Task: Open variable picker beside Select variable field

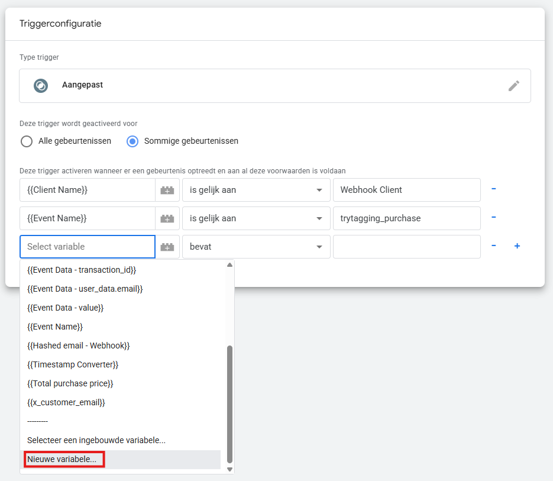Action: click(167, 247)
